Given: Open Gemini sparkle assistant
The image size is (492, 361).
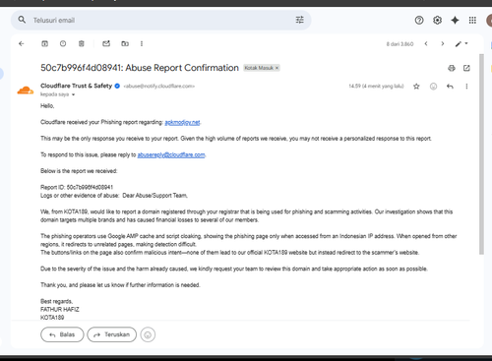Looking at the screenshot, I should pyautogui.click(x=455, y=21).
